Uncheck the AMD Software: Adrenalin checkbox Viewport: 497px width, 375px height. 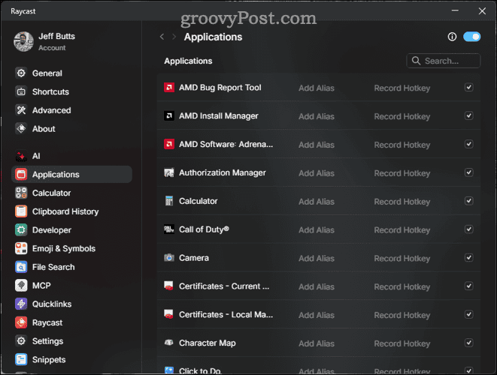point(468,144)
